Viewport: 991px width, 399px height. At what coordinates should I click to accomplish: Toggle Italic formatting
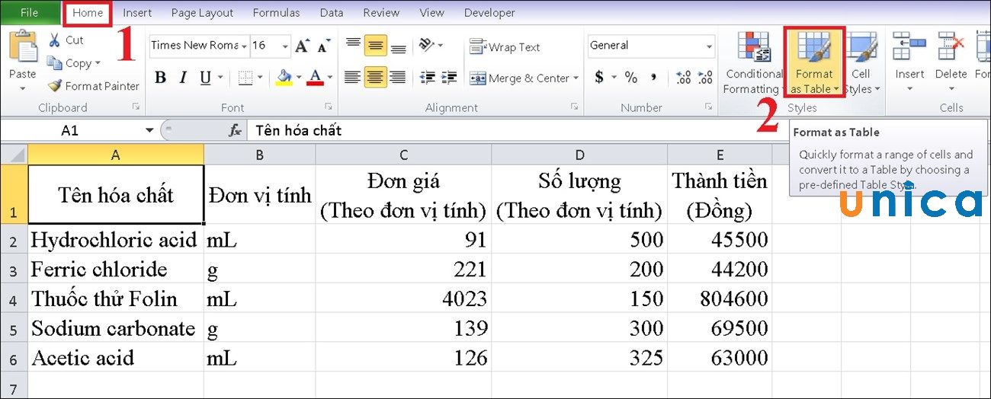[183, 78]
